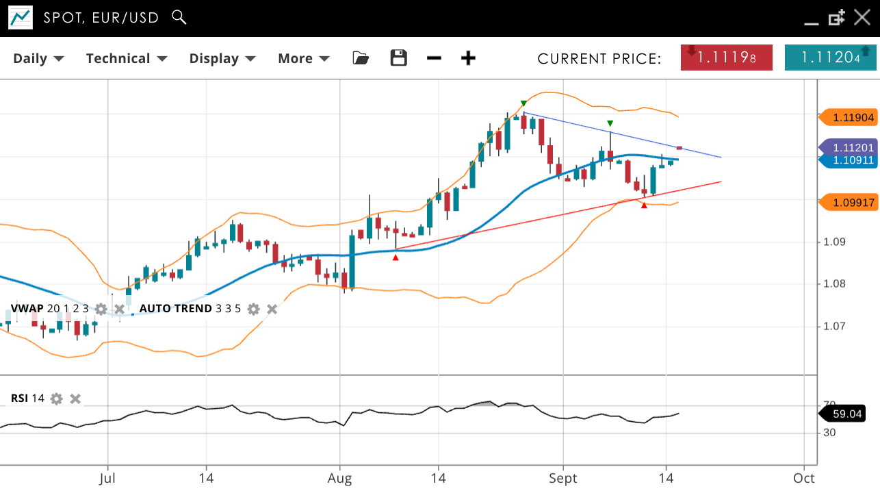Screen dimensions: 880x491
Task: Save the chart using floppy disk icon
Action: coord(398,58)
